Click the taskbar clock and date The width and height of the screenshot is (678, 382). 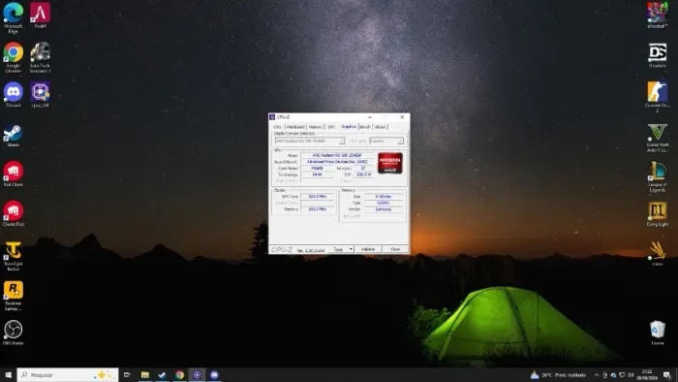pyautogui.click(x=647, y=374)
